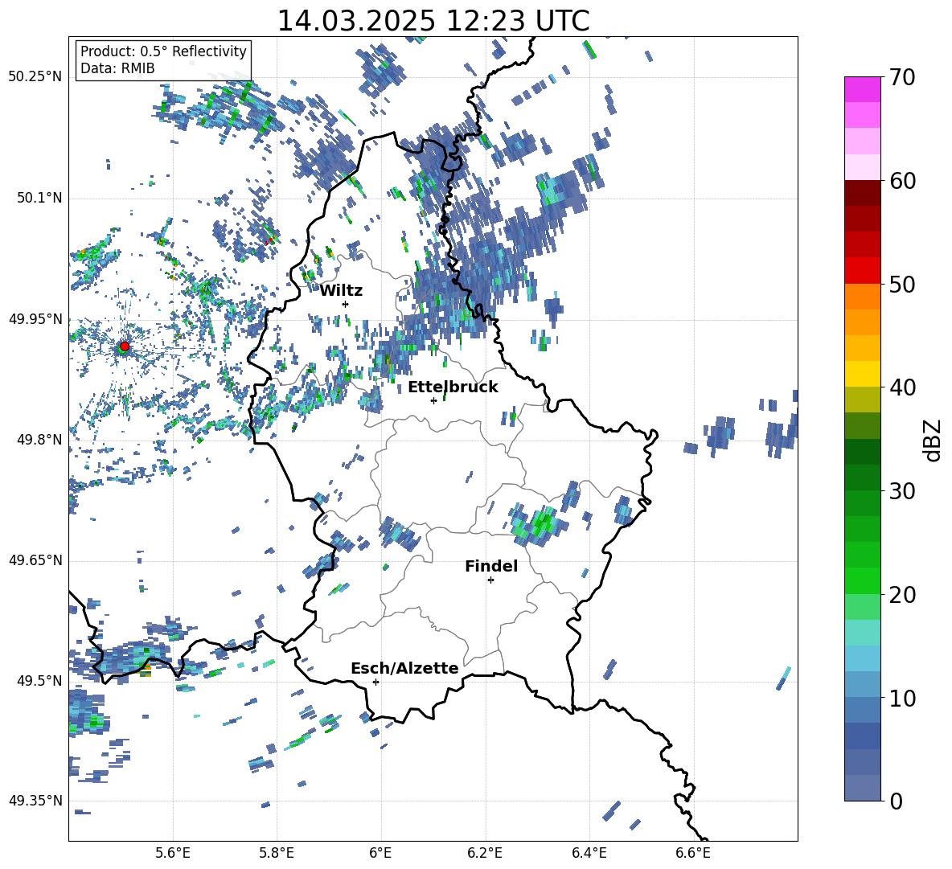Click the Product: 0.5° Reflectivity text
The image size is (952, 869).
pyautogui.click(x=163, y=51)
